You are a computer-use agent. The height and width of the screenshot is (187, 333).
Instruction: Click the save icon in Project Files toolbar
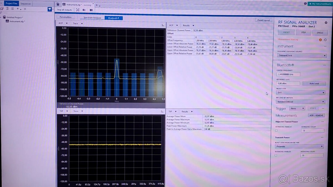click(2, 9)
